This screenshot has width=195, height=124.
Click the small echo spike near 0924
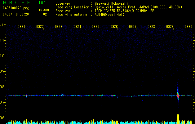[x=76, y=92]
